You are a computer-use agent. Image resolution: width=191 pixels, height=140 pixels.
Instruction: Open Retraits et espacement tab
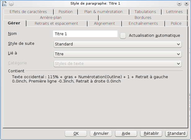pos(56,23)
